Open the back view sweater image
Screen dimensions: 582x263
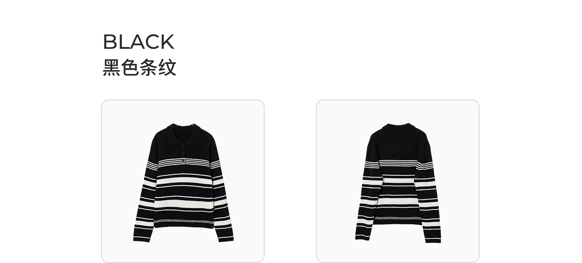[398, 181]
